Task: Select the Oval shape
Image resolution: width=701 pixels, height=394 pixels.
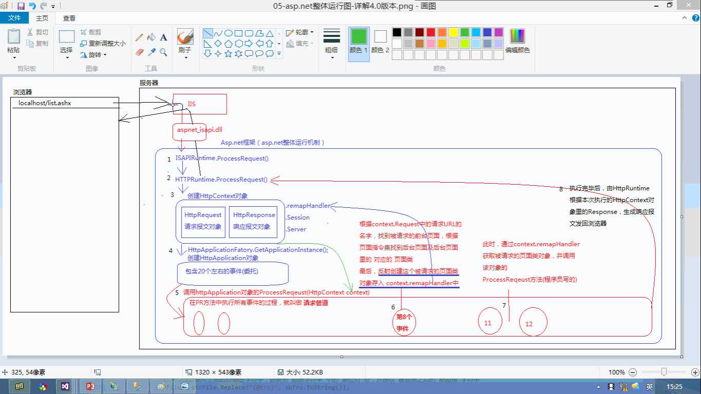Action: 228,33
